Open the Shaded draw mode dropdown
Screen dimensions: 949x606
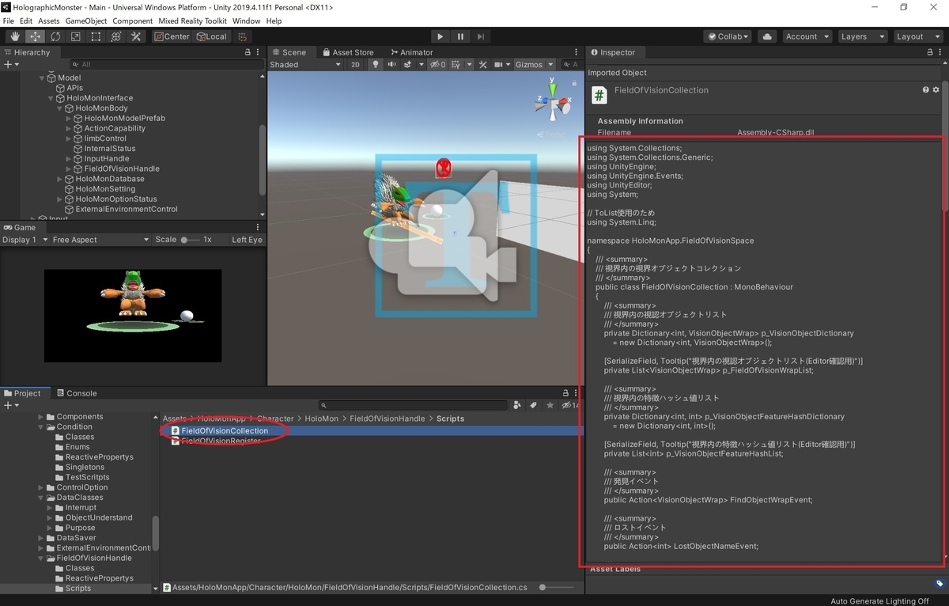click(305, 65)
